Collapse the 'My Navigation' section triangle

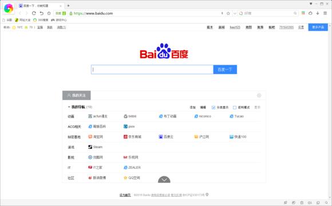[69, 107]
